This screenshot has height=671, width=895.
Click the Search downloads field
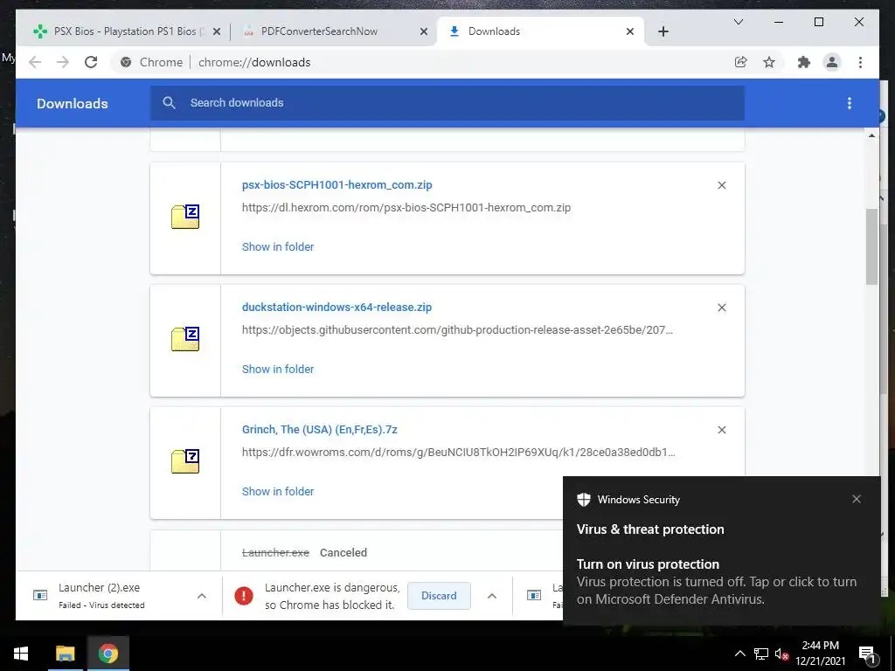pos(447,103)
